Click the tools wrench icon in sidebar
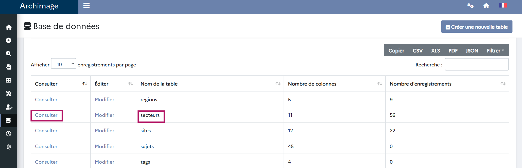This screenshot has height=168, width=522. (x=9, y=94)
